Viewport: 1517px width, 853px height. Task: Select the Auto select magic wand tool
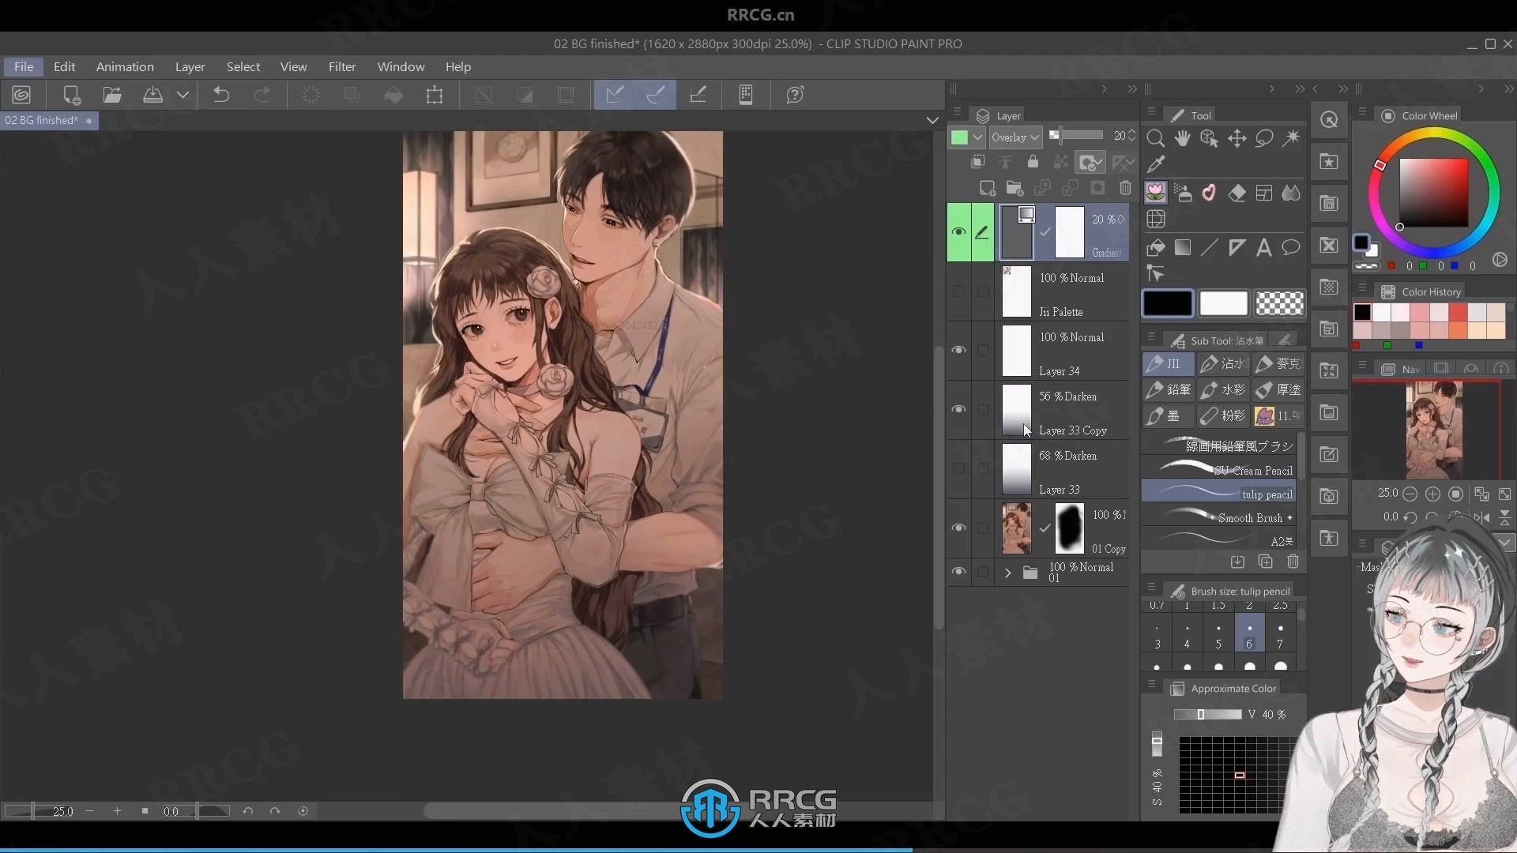tap(1291, 138)
